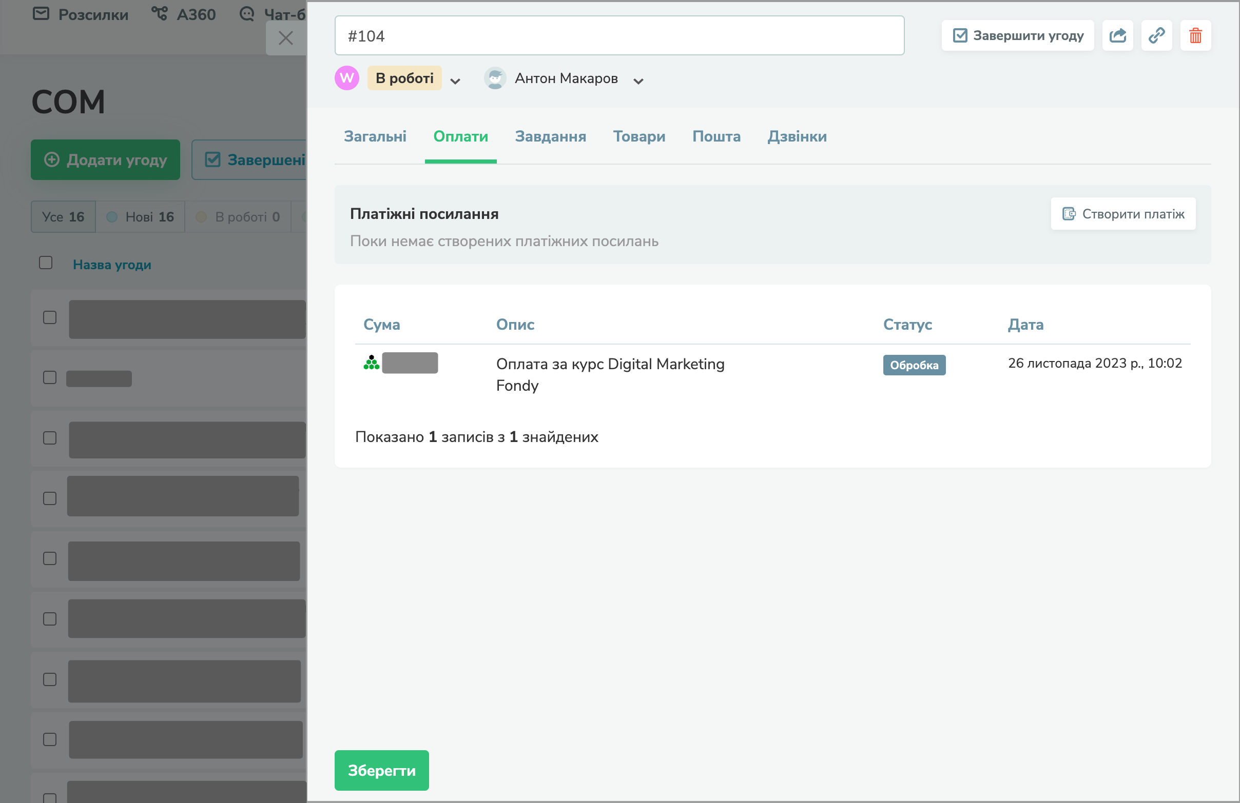Screen dimensions: 1240x803
Task: Click Антон Макаров avatar icon
Action: (495, 78)
